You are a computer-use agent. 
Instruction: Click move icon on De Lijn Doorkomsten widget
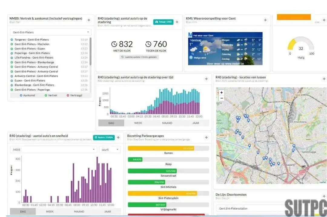click(324, 196)
